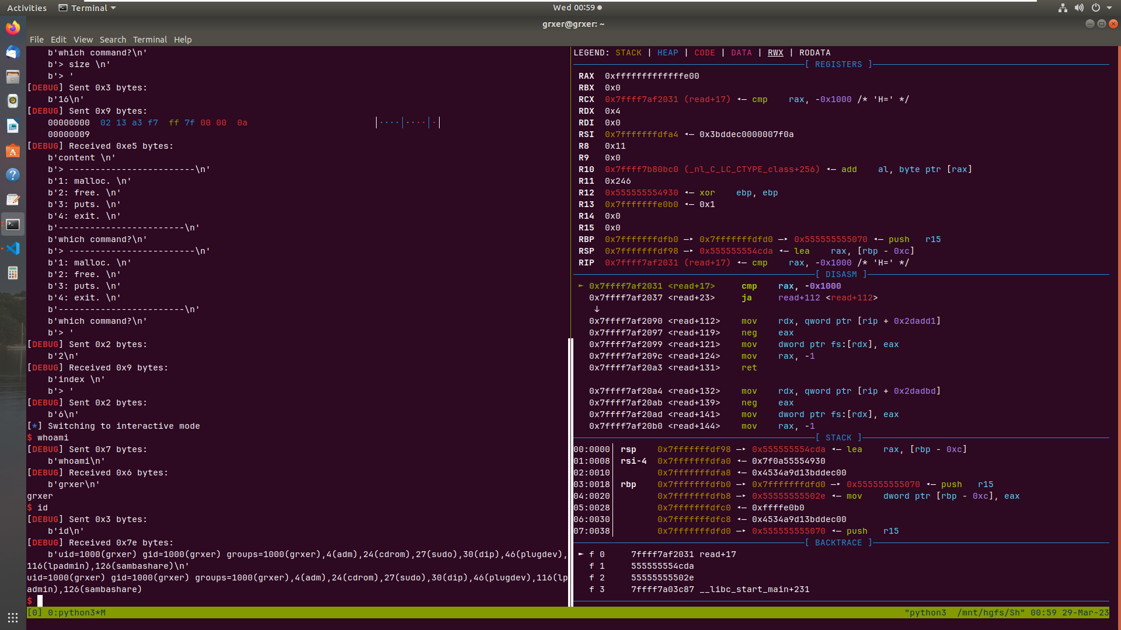Viewport: 1121px width, 630px height.
Task: Click the RWX legend label
Action: (775, 52)
